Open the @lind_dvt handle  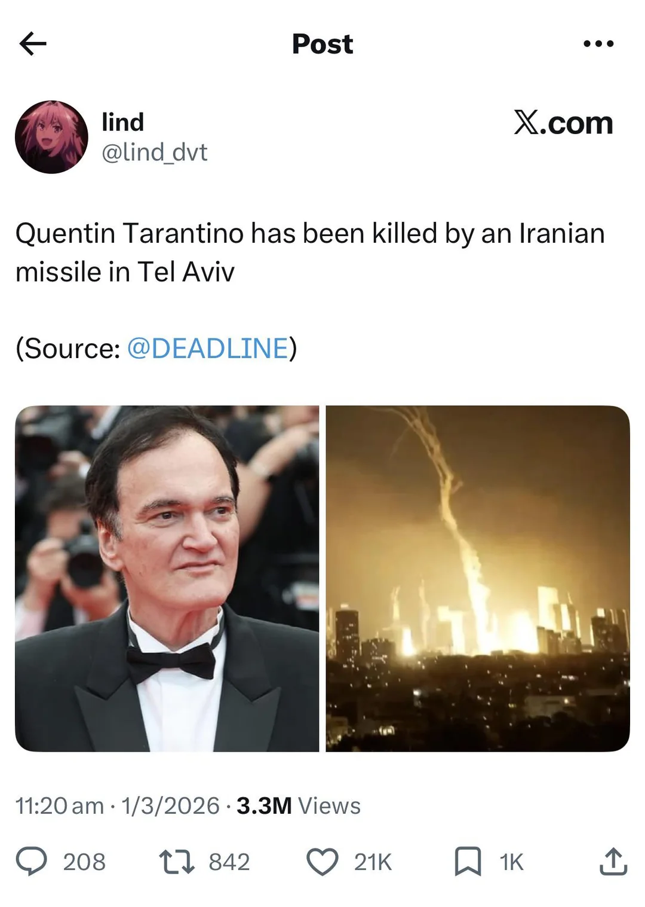pos(155,152)
